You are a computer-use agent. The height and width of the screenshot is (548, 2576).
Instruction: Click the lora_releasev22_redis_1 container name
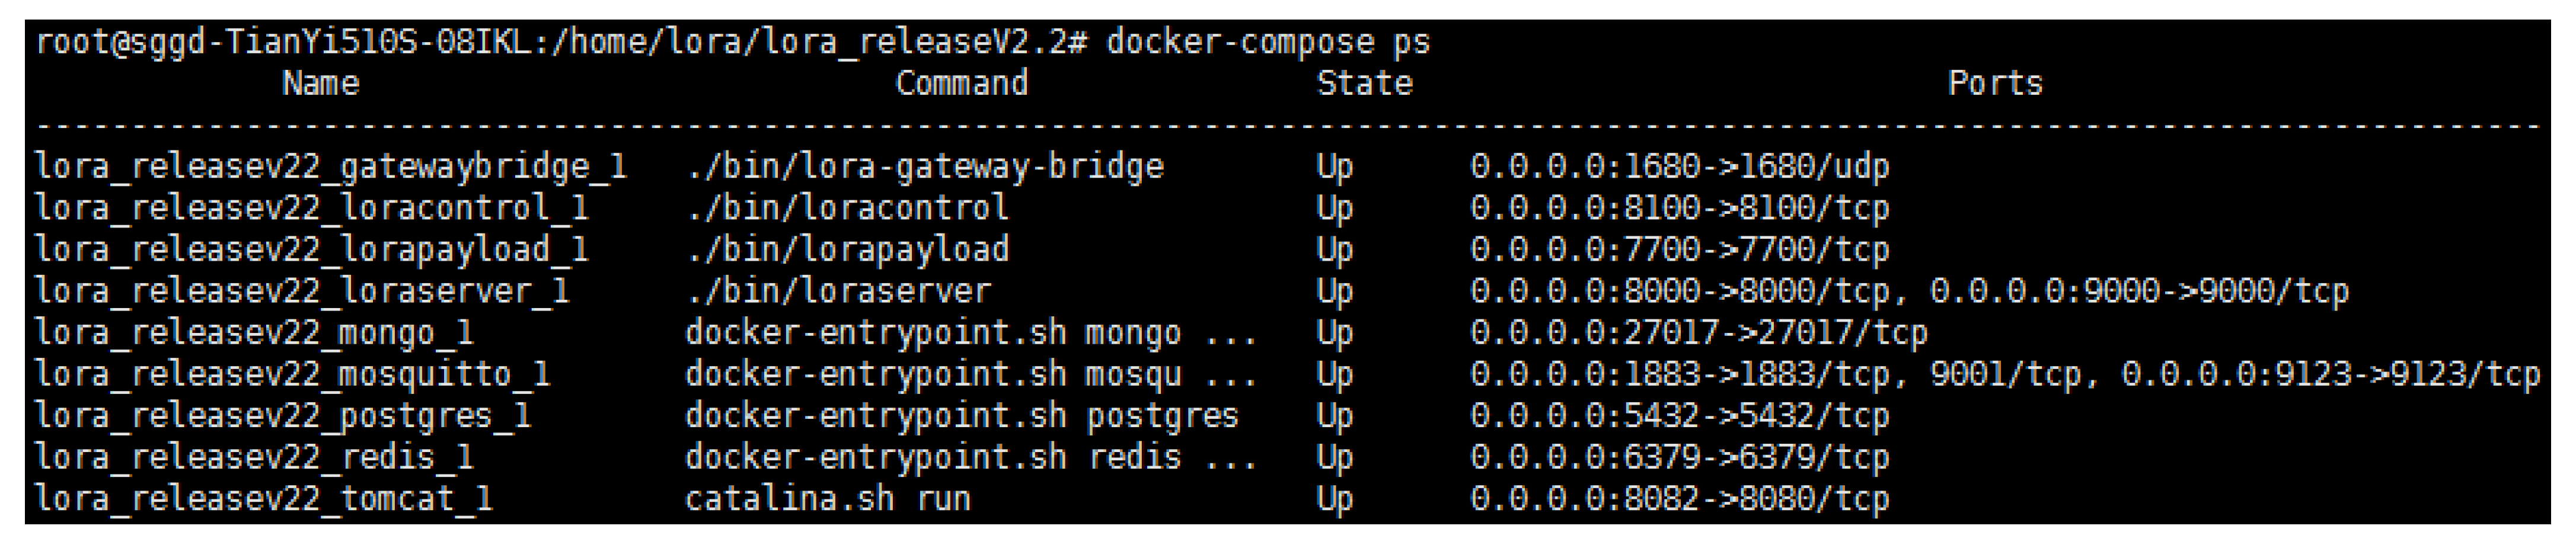coord(254,457)
